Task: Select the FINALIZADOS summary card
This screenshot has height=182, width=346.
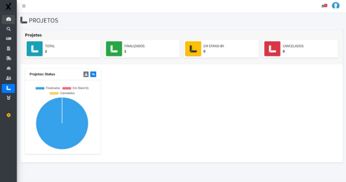Action: coord(142,49)
